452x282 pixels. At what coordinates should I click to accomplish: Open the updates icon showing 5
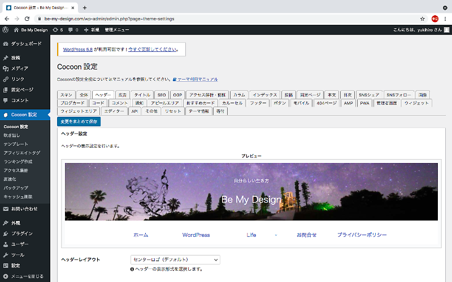point(57,29)
